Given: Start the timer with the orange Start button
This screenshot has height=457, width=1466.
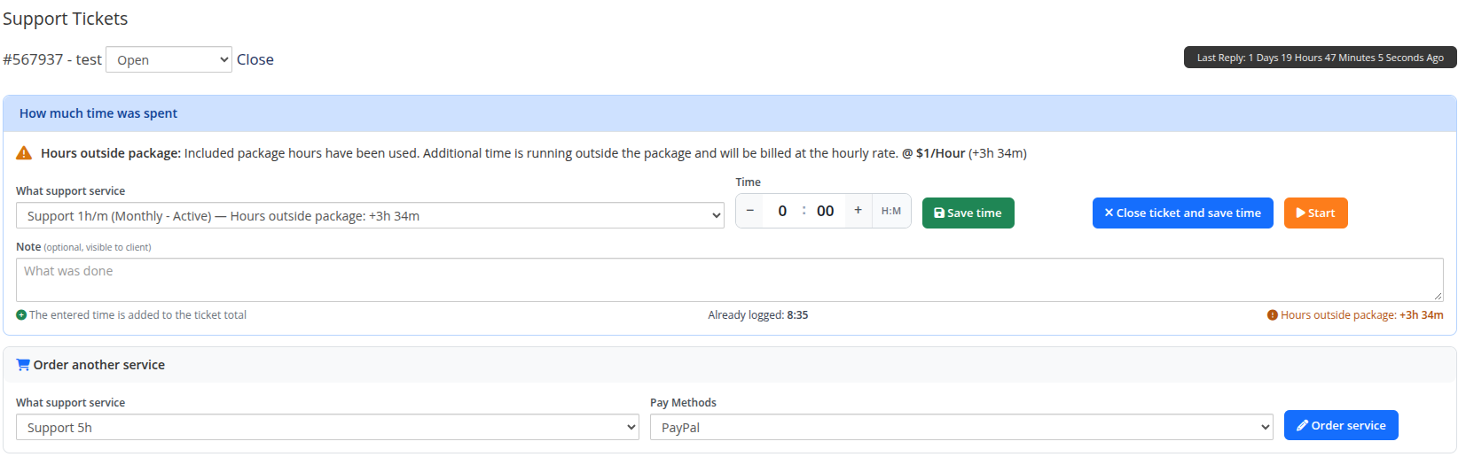Looking at the screenshot, I should tap(1316, 213).
